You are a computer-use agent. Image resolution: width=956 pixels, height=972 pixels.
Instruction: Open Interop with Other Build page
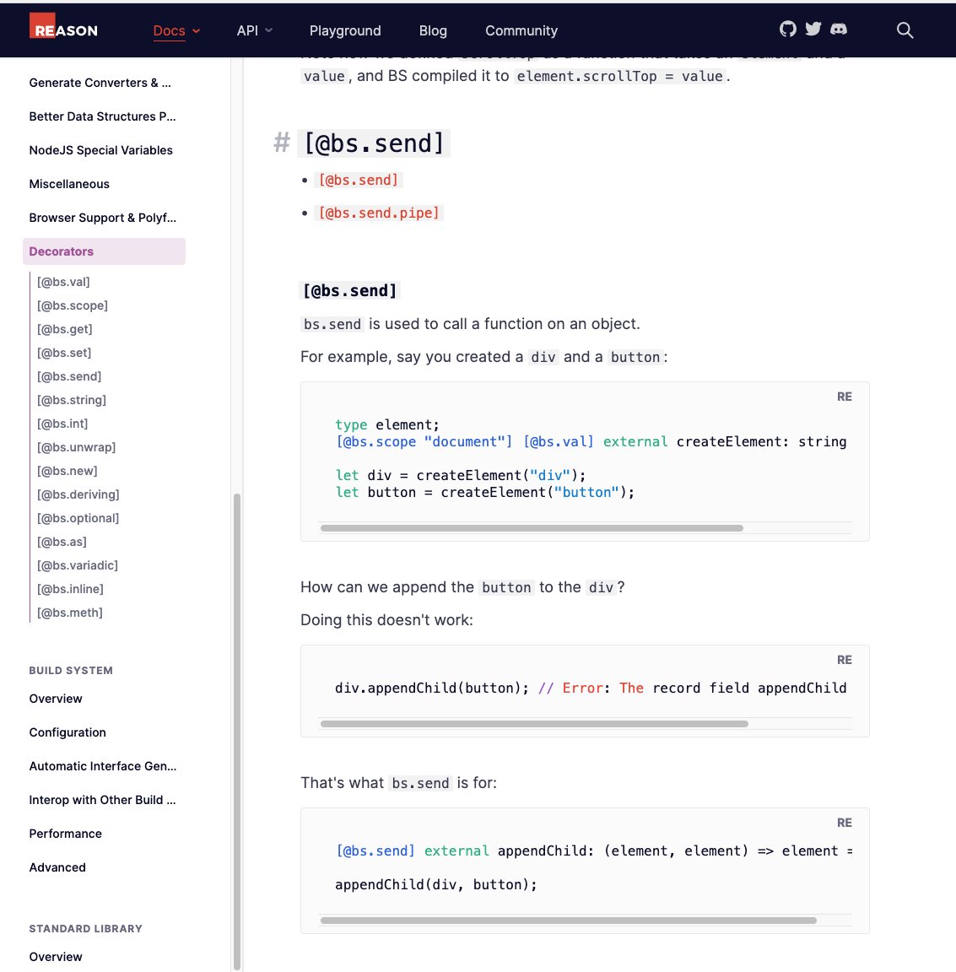pos(102,800)
